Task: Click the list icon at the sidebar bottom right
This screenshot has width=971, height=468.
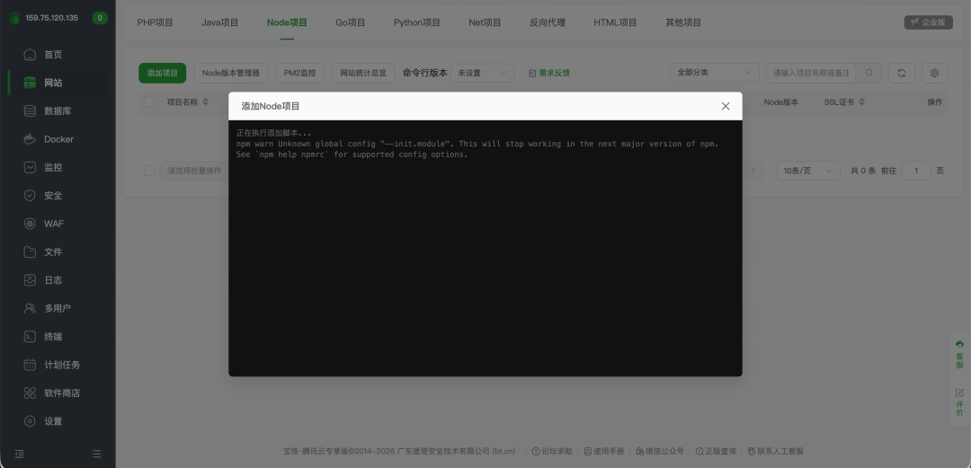Action: pyautogui.click(x=96, y=454)
